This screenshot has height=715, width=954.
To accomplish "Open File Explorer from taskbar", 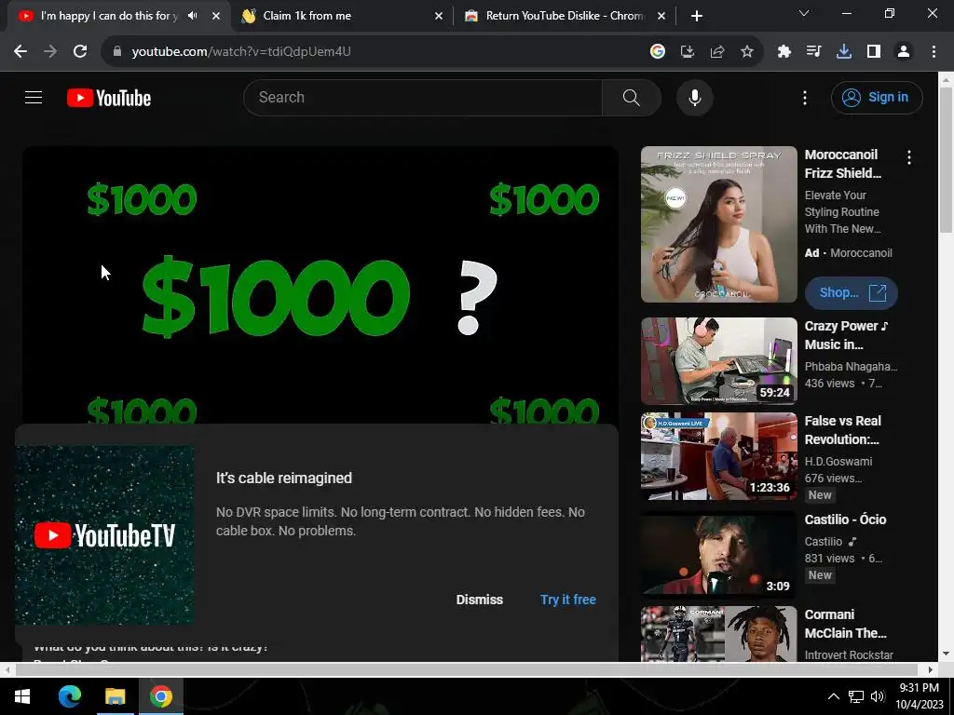I will (x=115, y=696).
